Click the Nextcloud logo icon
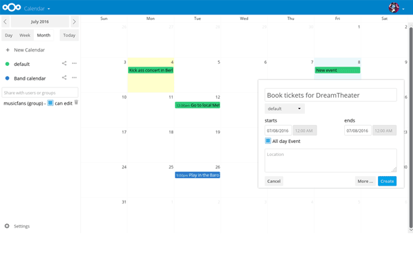This screenshot has width=413, height=275. (12, 8)
